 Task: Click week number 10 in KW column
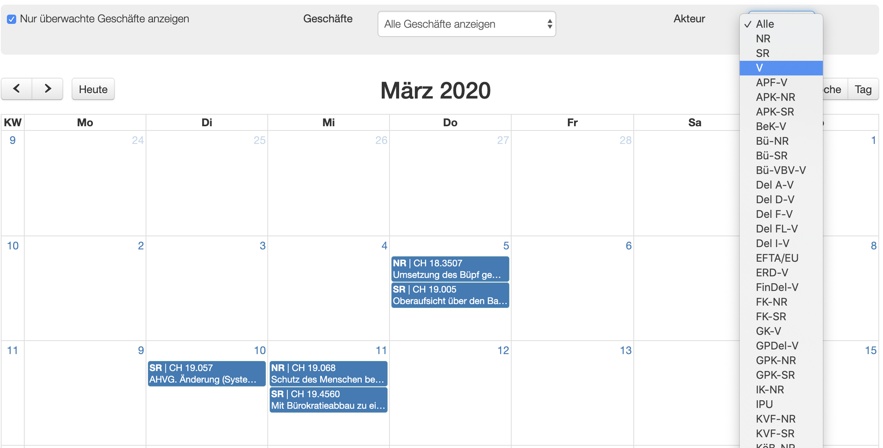point(13,246)
